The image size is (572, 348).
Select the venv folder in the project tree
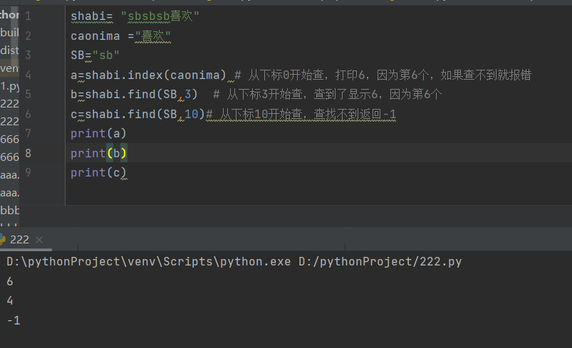[9, 68]
